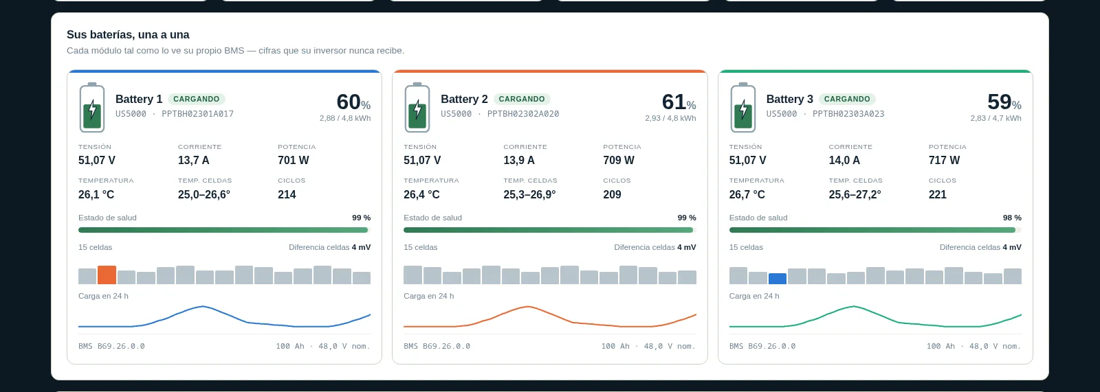Image resolution: width=1100 pixels, height=392 pixels.
Task: Select the Battery 1 title
Action: (139, 99)
